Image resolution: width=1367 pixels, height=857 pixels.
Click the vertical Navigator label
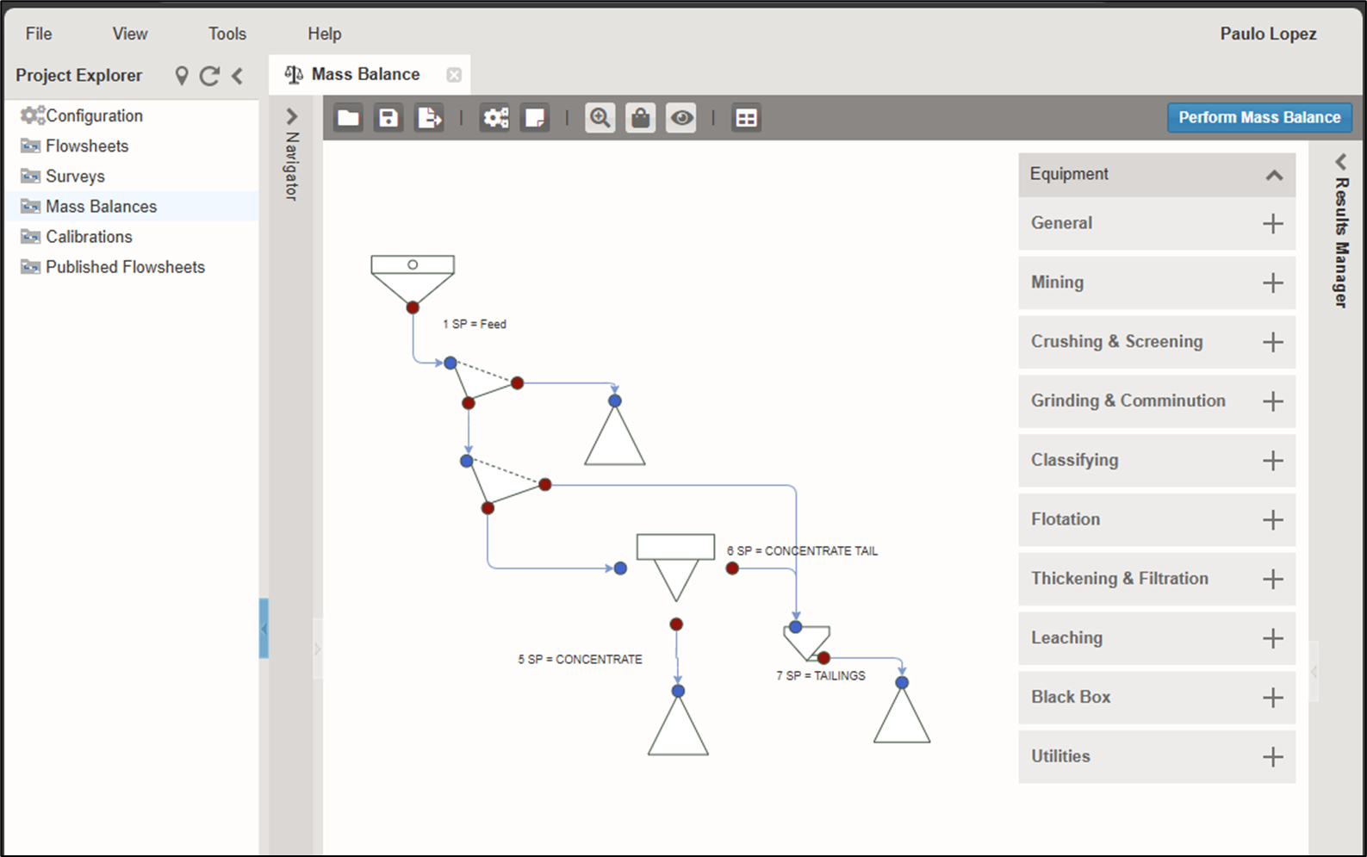click(291, 165)
